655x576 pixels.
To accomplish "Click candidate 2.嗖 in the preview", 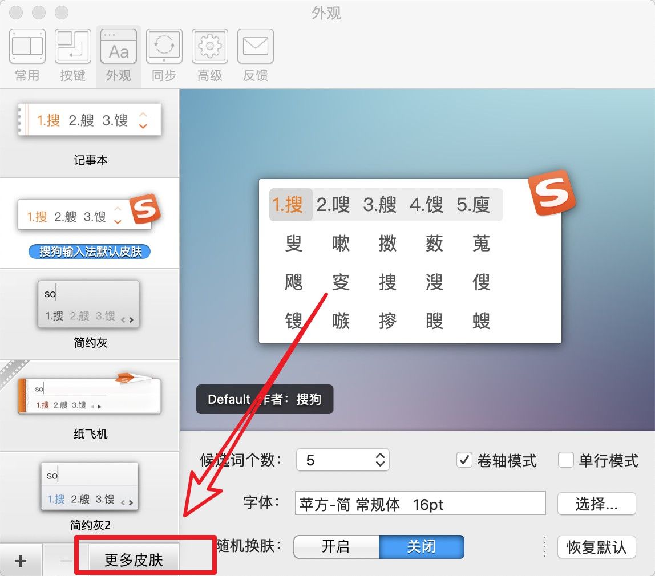I will pyautogui.click(x=333, y=205).
